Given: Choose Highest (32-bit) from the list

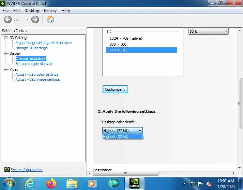Looking at the screenshot, I should 122,137.
